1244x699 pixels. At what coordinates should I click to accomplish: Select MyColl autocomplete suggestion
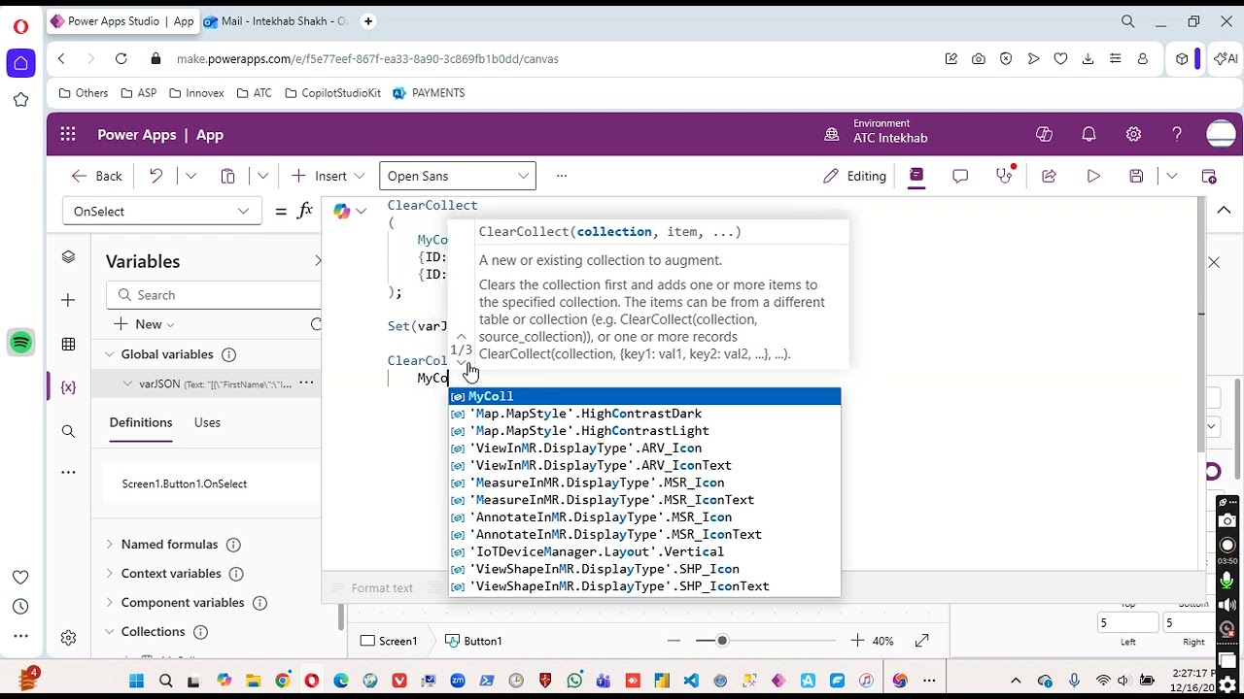[644, 396]
